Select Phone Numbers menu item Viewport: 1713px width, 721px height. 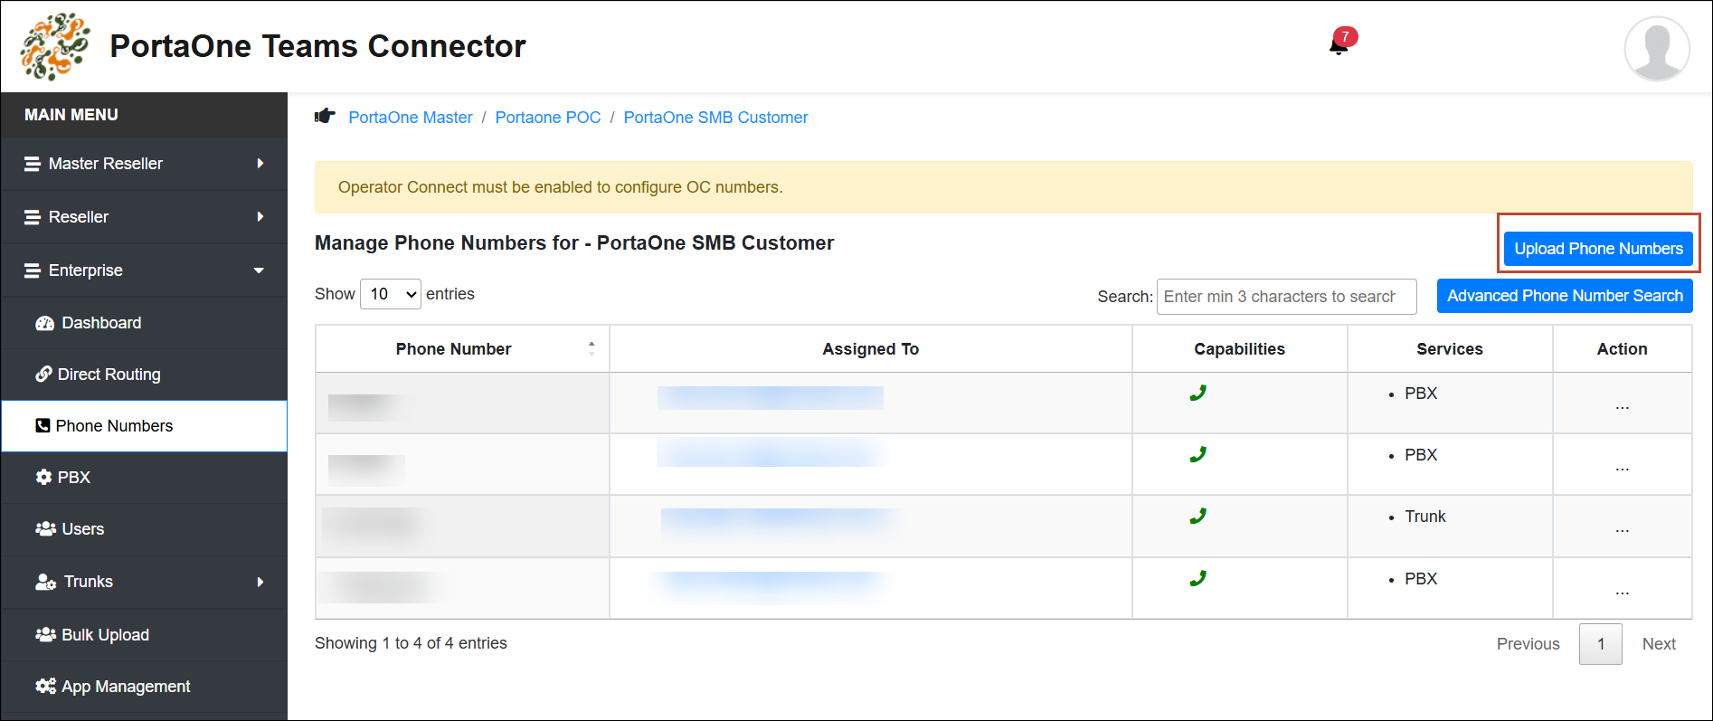click(144, 425)
